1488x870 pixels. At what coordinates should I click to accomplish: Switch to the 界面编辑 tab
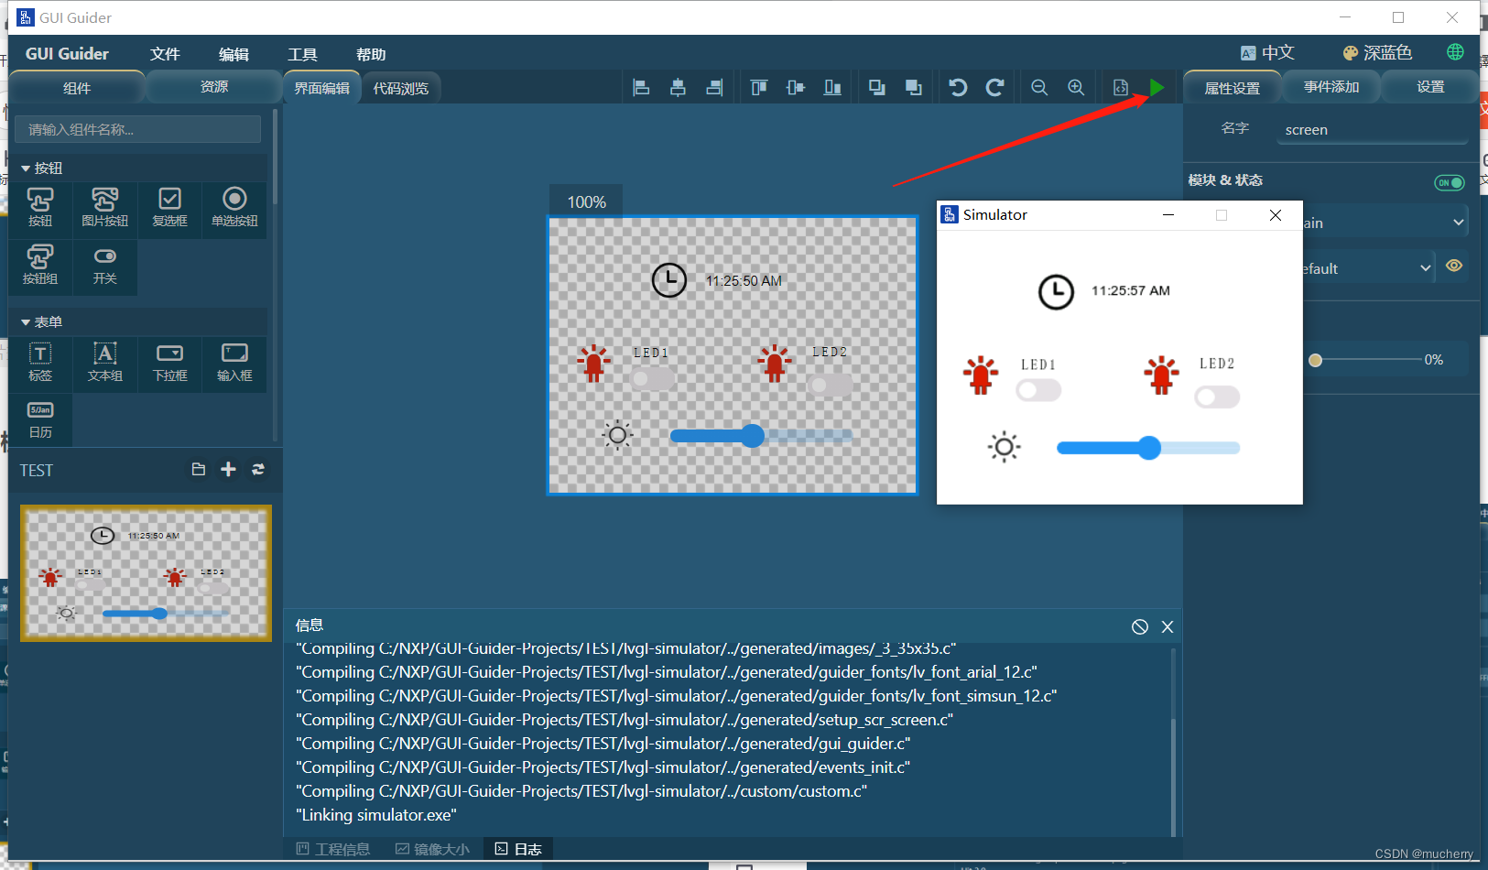click(321, 88)
